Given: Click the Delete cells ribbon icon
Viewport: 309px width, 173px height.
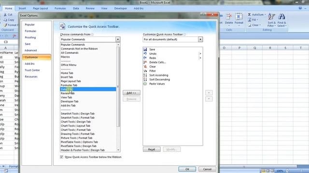Looking at the screenshot, I should click(x=229, y=17).
